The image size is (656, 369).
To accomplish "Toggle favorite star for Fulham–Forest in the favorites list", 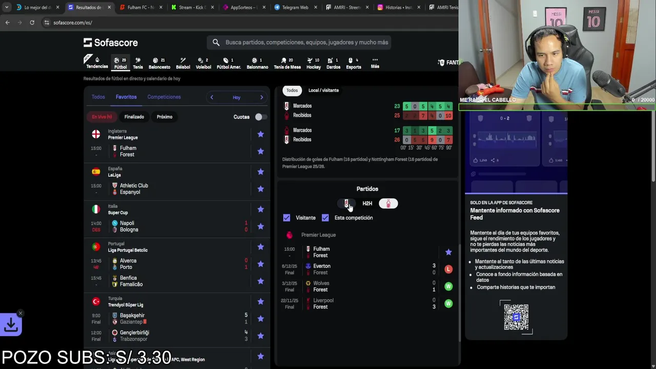I will [x=260, y=151].
